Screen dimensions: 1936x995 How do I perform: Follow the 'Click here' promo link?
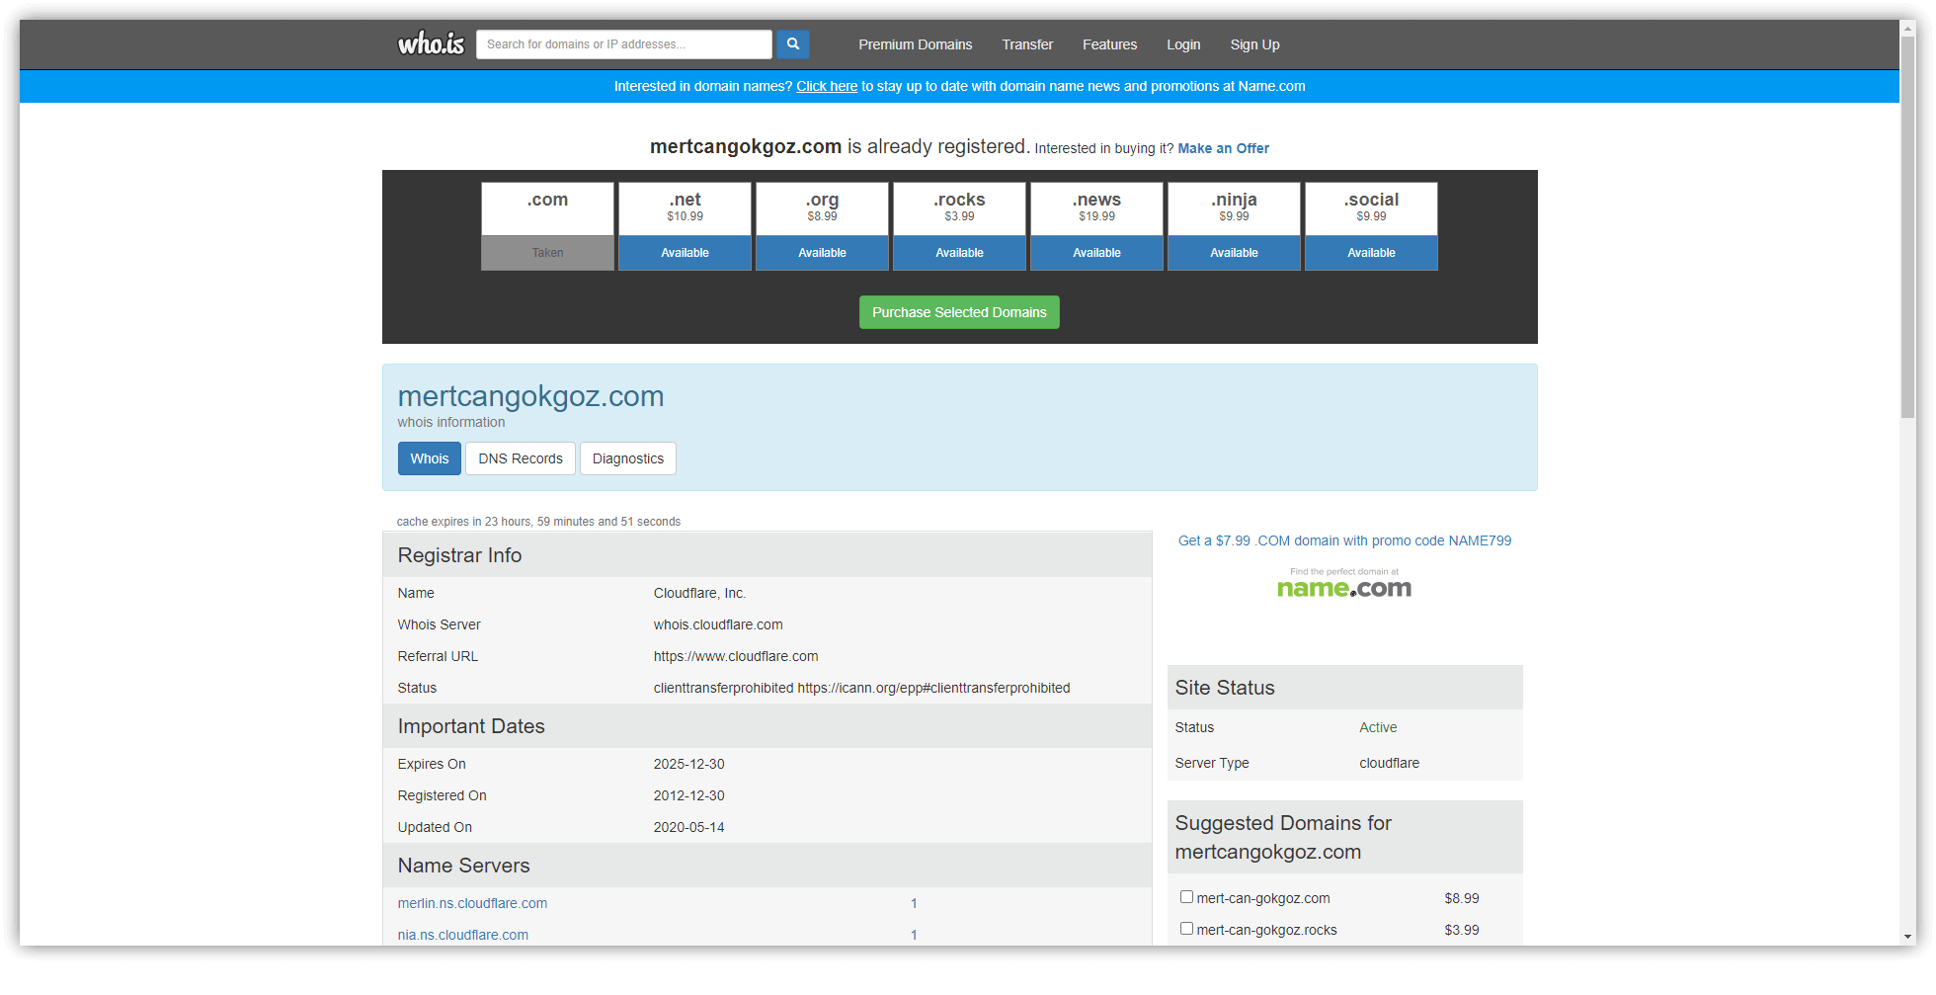[827, 86]
